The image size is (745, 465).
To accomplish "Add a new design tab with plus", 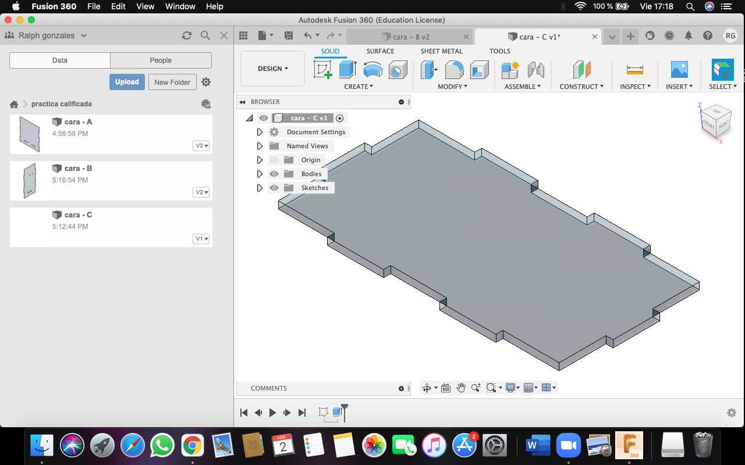I will coord(630,37).
